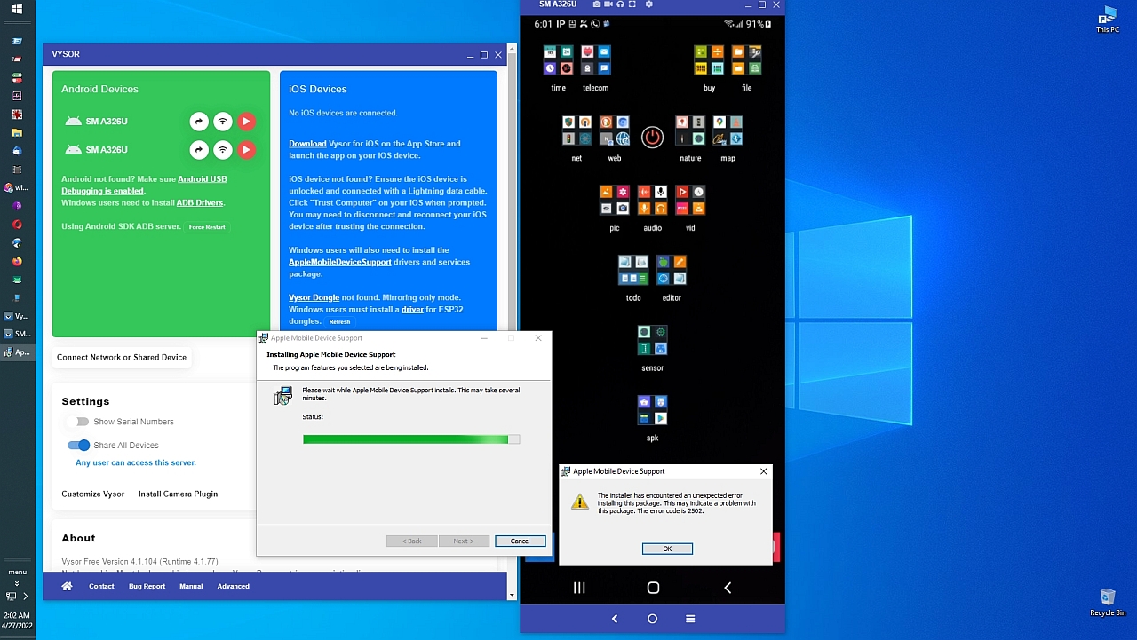The image size is (1137, 640).
Task: Click the Force Restart ADB button
Action: (x=207, y=227)
